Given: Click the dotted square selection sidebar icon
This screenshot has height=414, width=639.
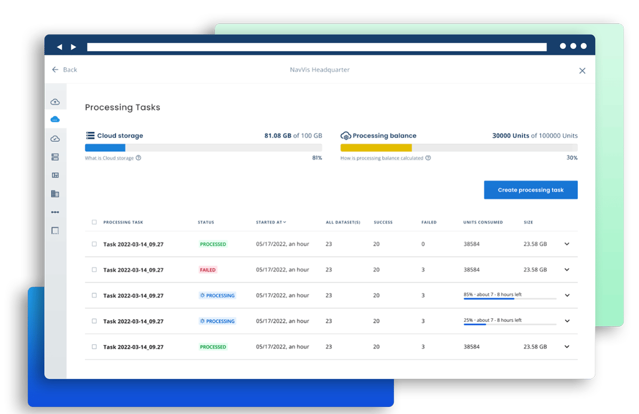Looking at the screenshot, I should pos(55,231).
